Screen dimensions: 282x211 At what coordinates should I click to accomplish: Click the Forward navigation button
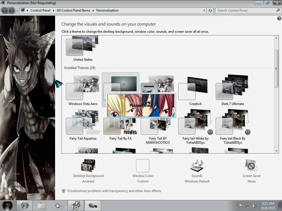click(x=11, y=10)
